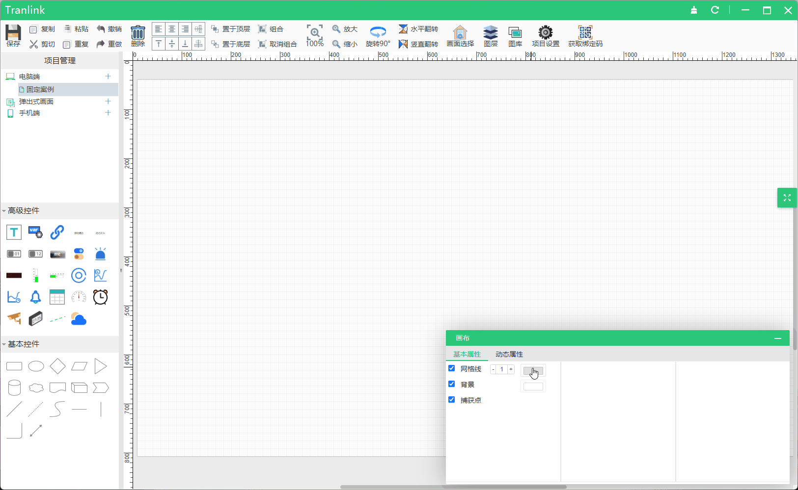Select the weather cloud widget
The height and width of the screenshot is (490, 798).
79,319
